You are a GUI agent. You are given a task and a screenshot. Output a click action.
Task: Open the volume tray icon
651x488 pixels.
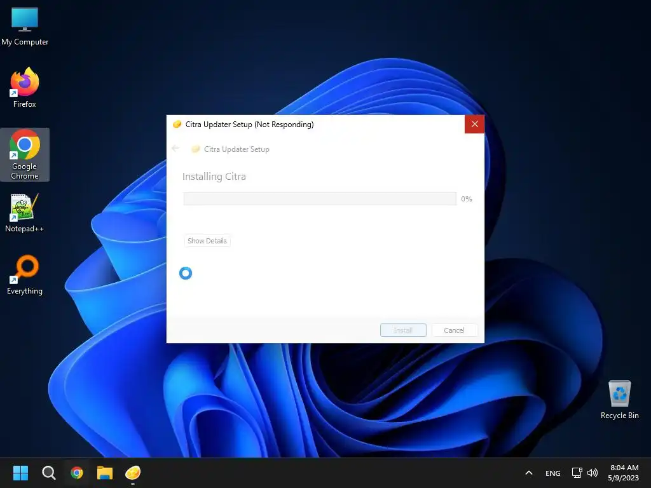(x=593, y=473)
